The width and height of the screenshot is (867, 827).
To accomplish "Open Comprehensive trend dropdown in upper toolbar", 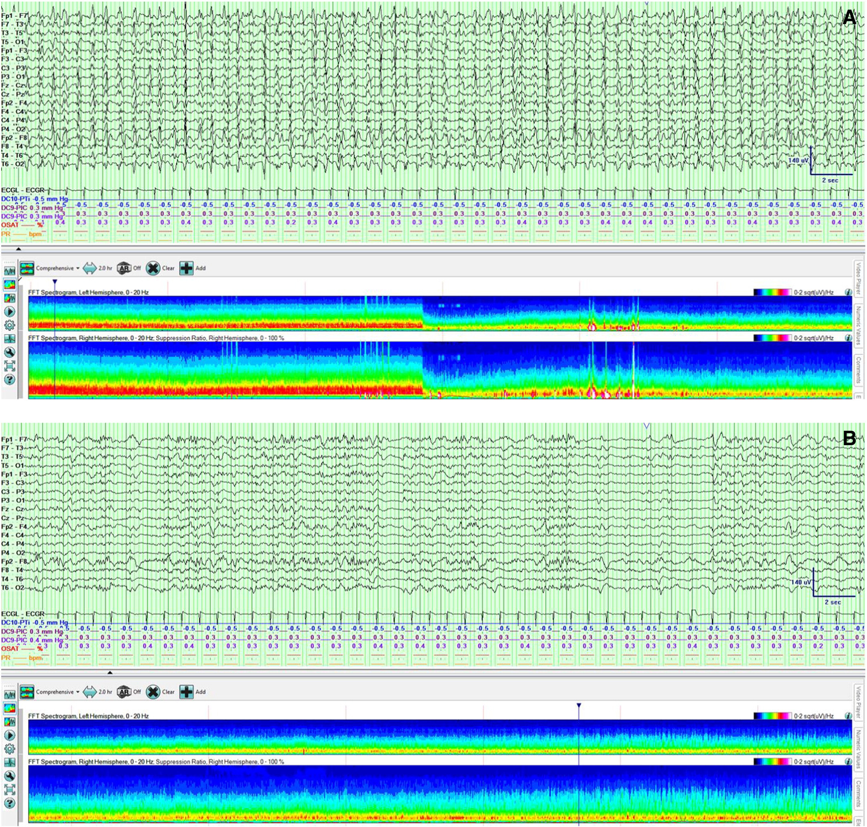I will pos(78,268).
